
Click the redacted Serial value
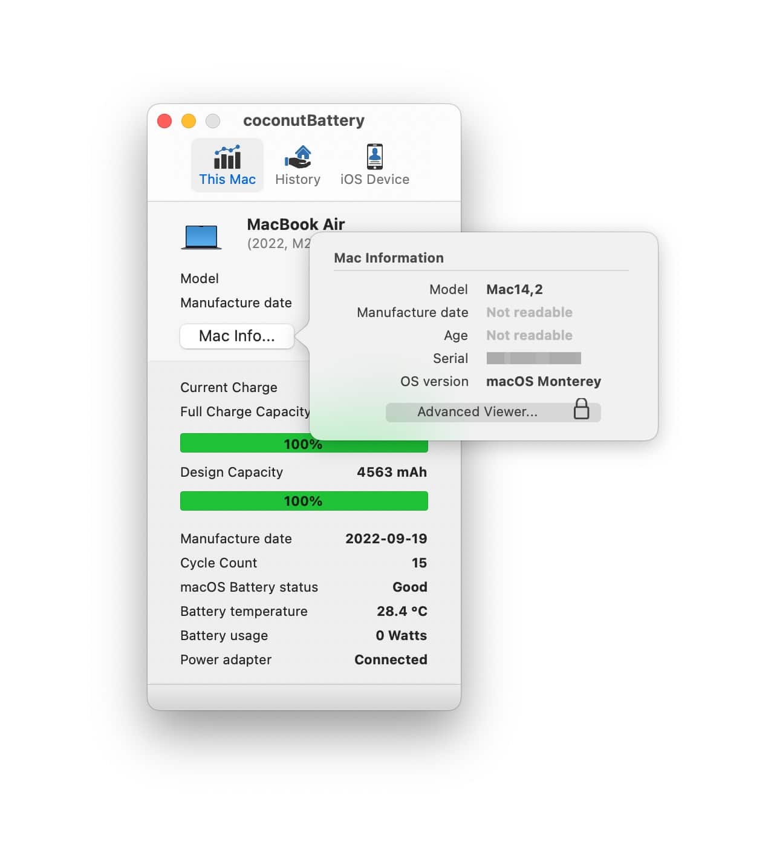533,358
